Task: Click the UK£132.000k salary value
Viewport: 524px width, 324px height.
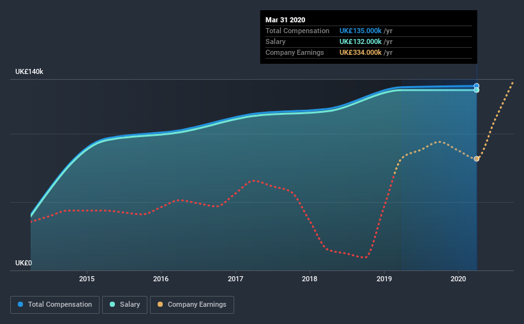Action: [361, 41]
